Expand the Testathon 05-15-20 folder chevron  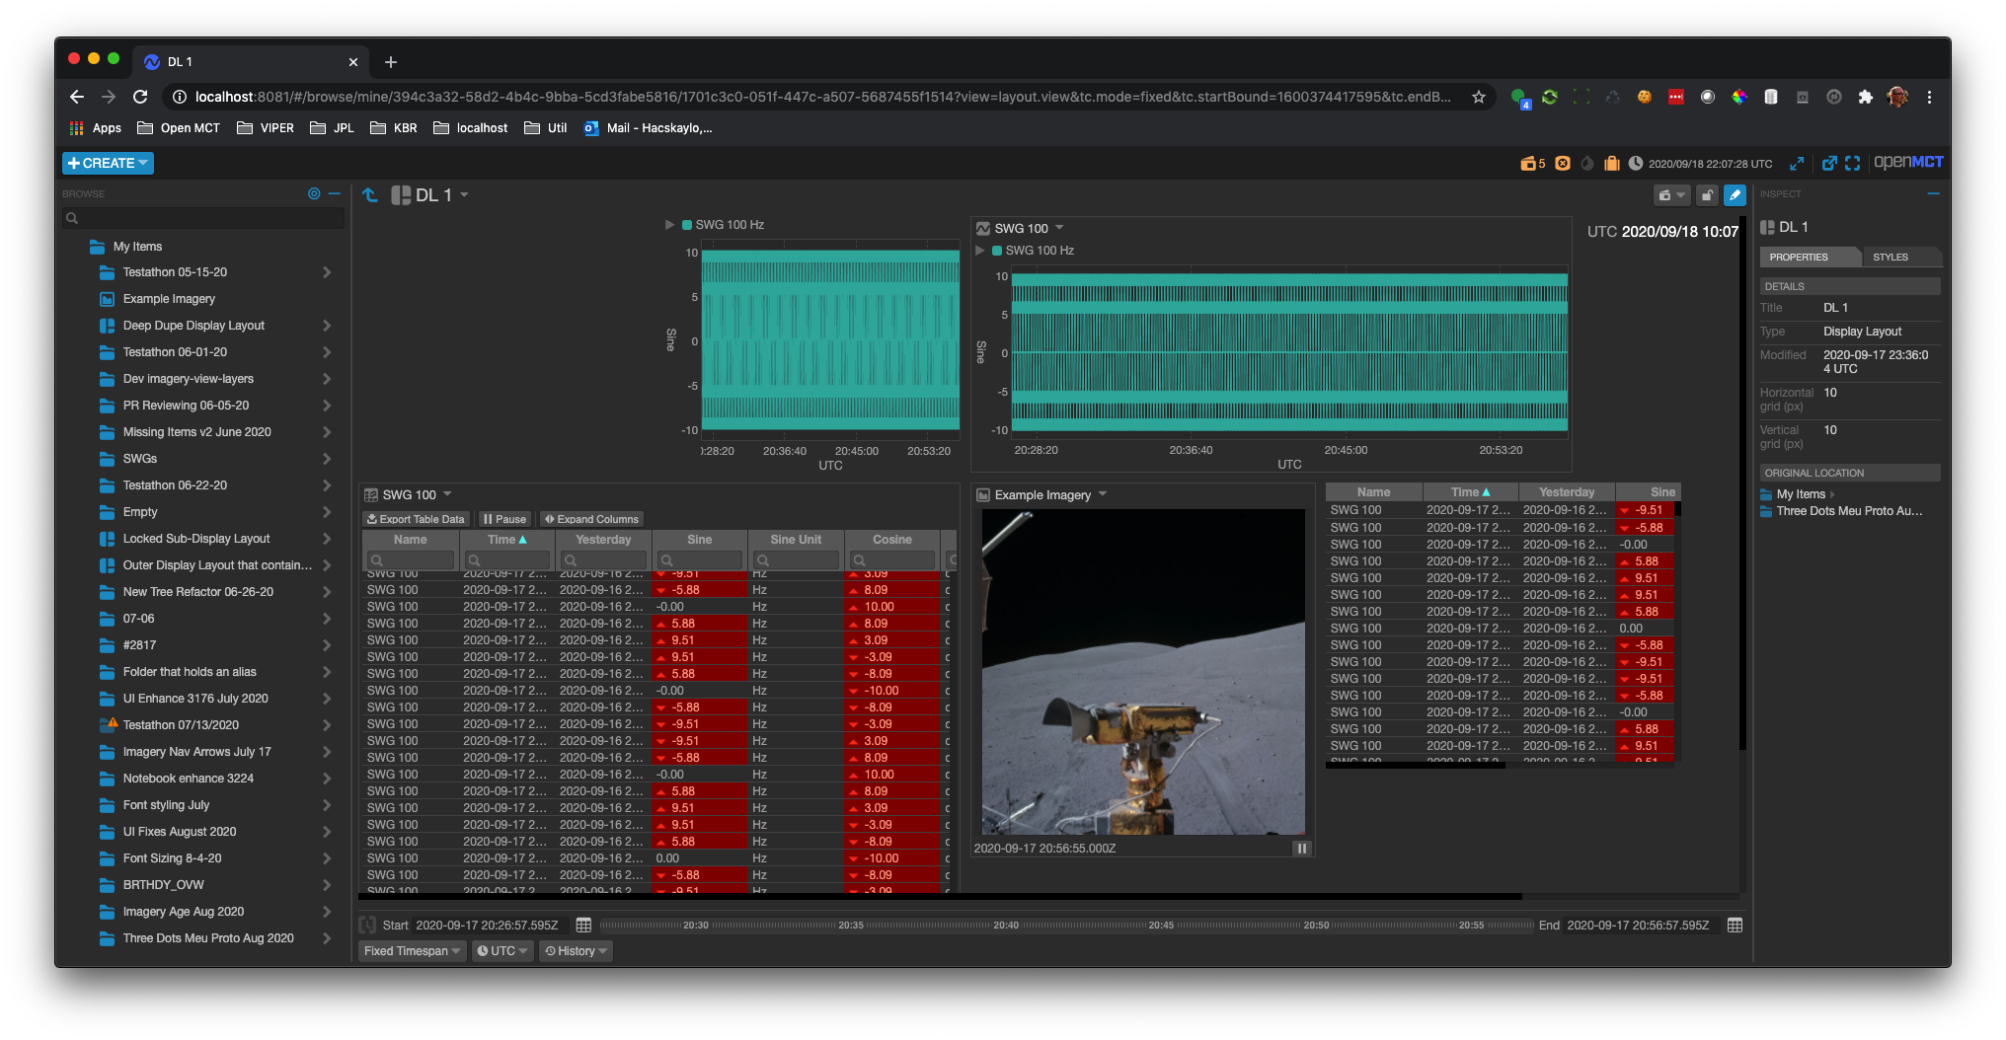point(327,272)
